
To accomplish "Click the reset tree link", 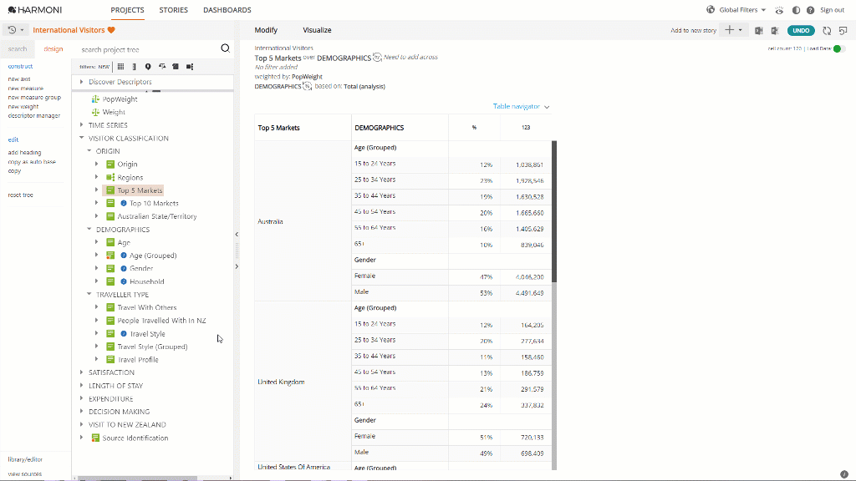I will pyautogui.click(x=20, y=195).
